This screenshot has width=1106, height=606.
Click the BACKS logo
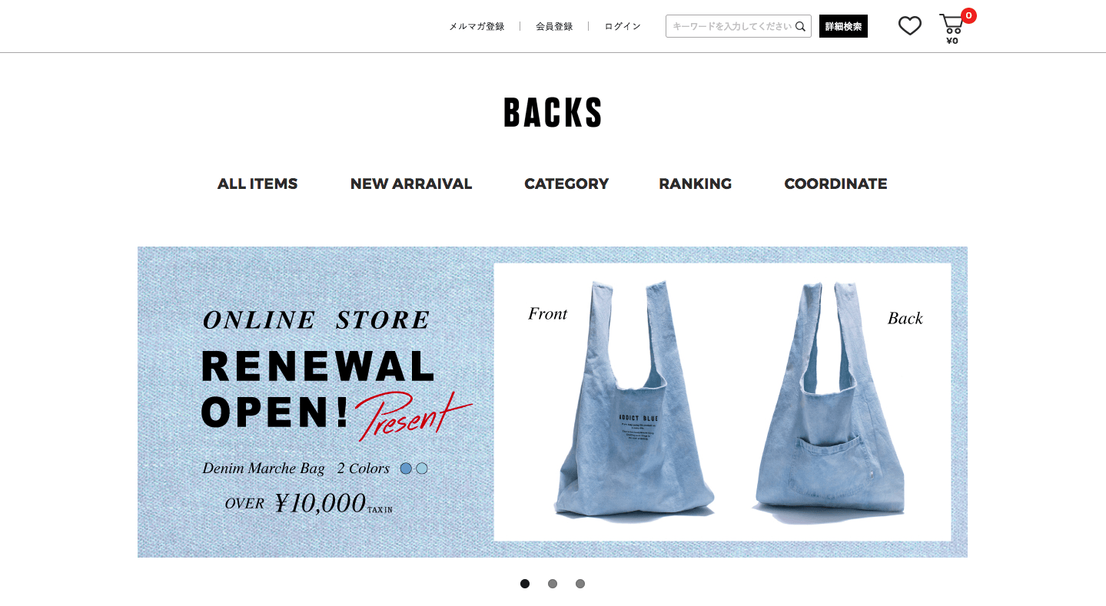point(553,113)
